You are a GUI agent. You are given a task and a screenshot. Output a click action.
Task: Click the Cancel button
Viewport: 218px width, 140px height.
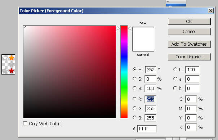189,32
